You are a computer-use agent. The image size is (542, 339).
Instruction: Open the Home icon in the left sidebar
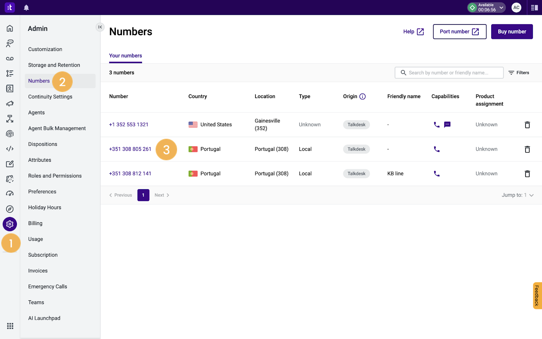tap(9, 28)
